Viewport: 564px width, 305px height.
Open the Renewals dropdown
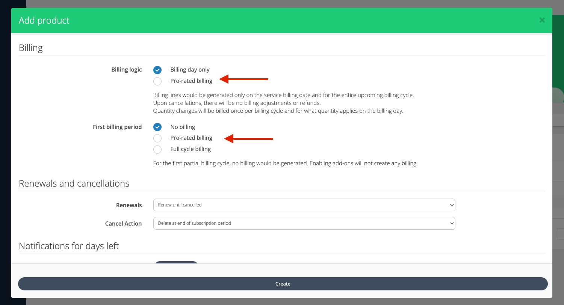tap(304, 205)
